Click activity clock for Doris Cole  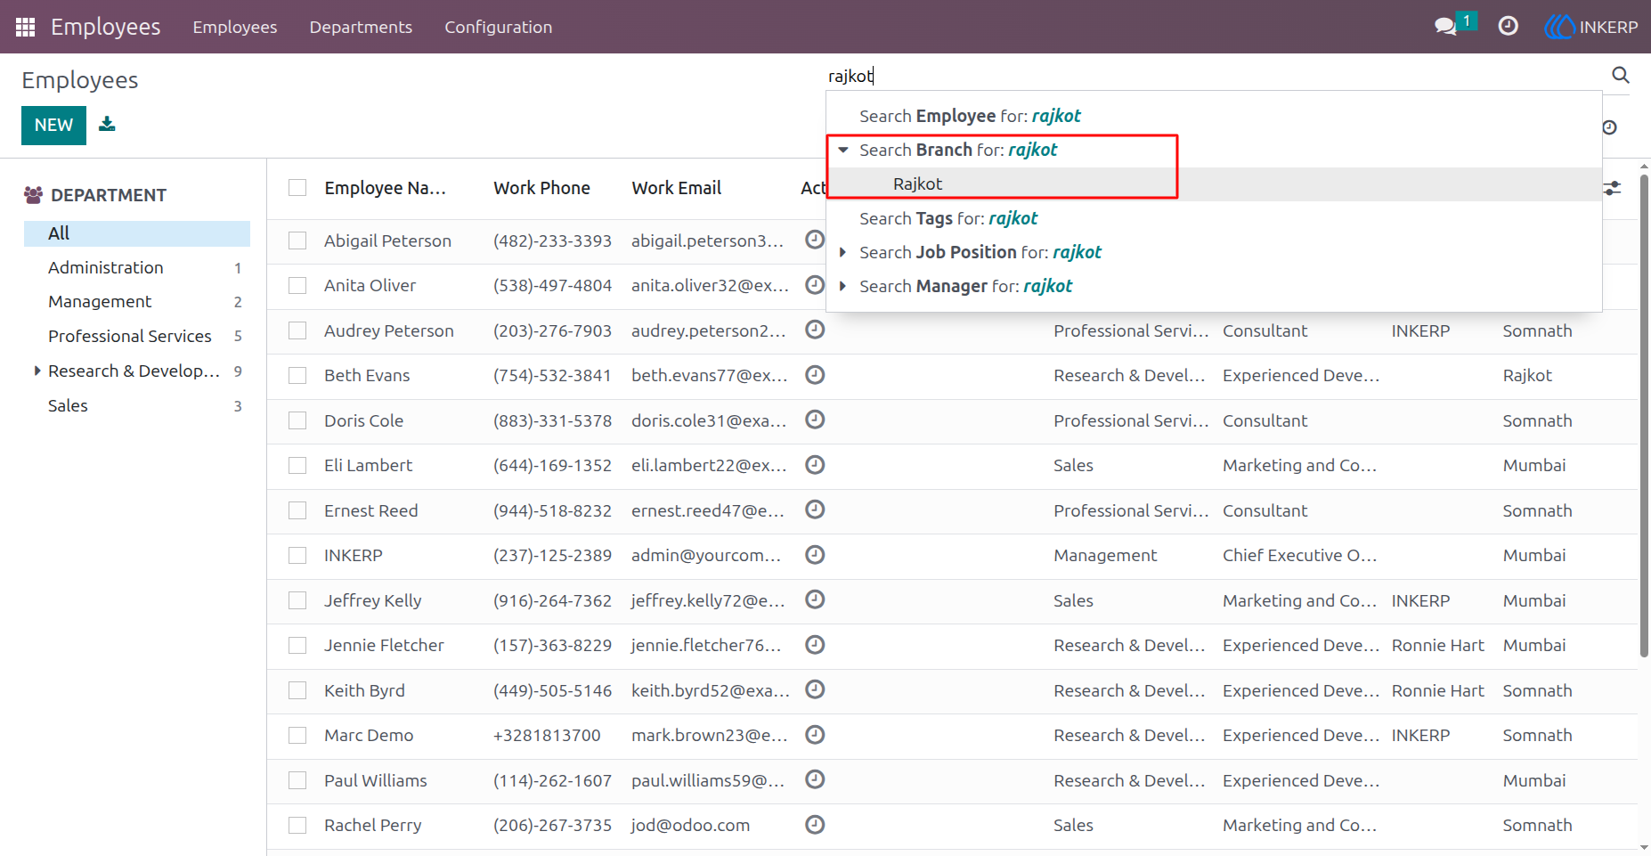[x=815, y=420]
